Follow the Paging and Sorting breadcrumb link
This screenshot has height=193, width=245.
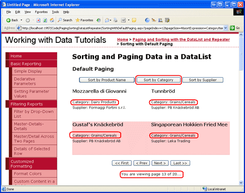click(181, 40)
